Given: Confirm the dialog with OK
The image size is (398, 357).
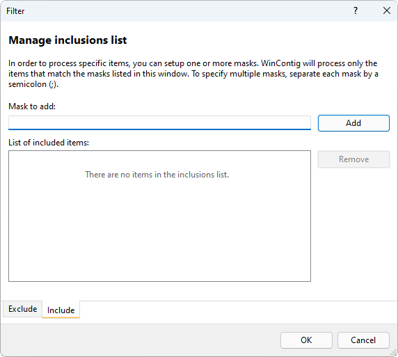Looking at the screenshot, I should point(306,340).
